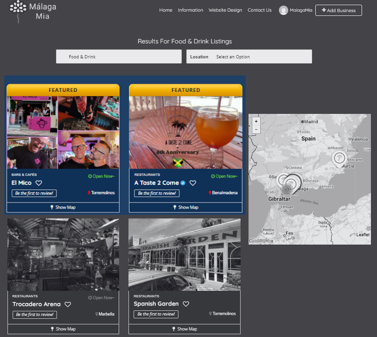Click the red pin beside Benalmadena

tap(210, 193)
